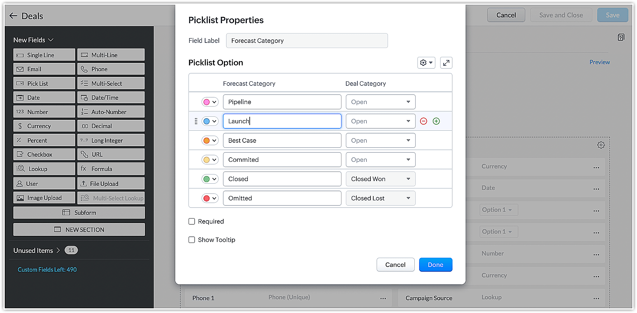637x313 pixels.
Task: Expand the picklist editor to full view
Action: click(446, 63)
